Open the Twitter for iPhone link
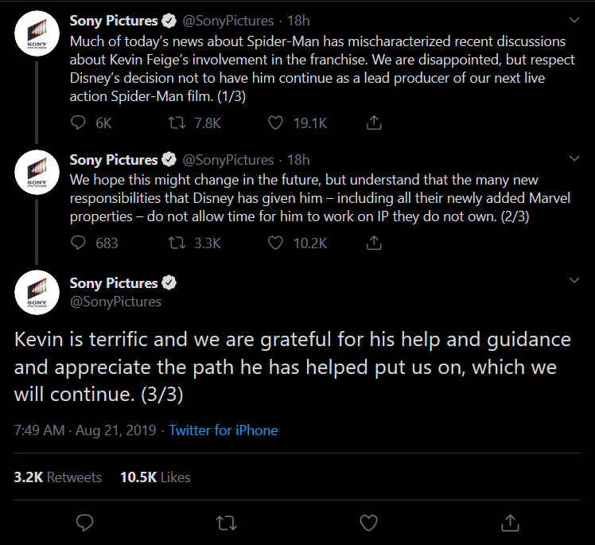 pyautogui.click(x=223, y=430)
